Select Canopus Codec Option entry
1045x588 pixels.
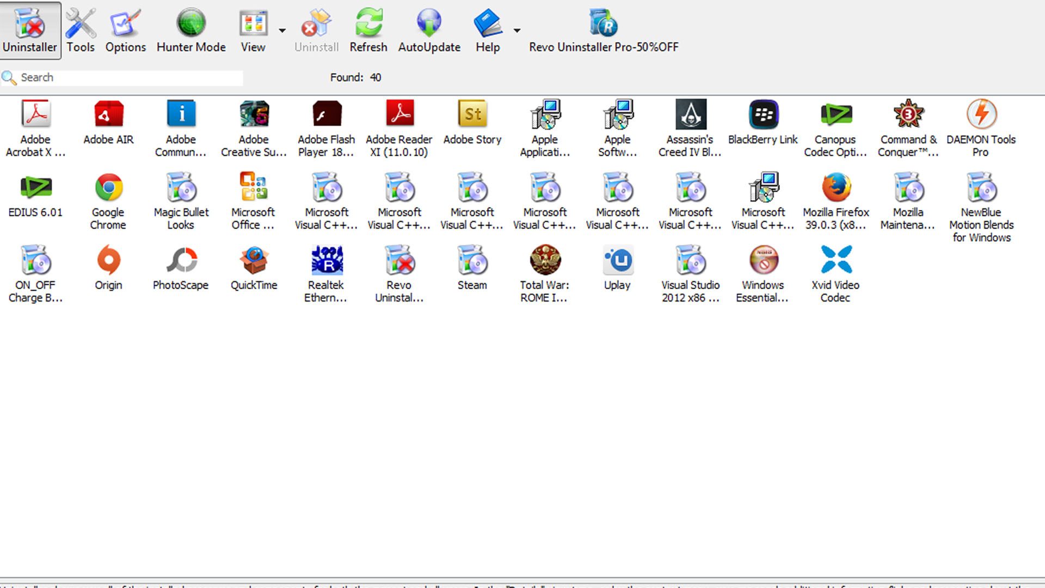pyautogui.click(x=835, y=128)
